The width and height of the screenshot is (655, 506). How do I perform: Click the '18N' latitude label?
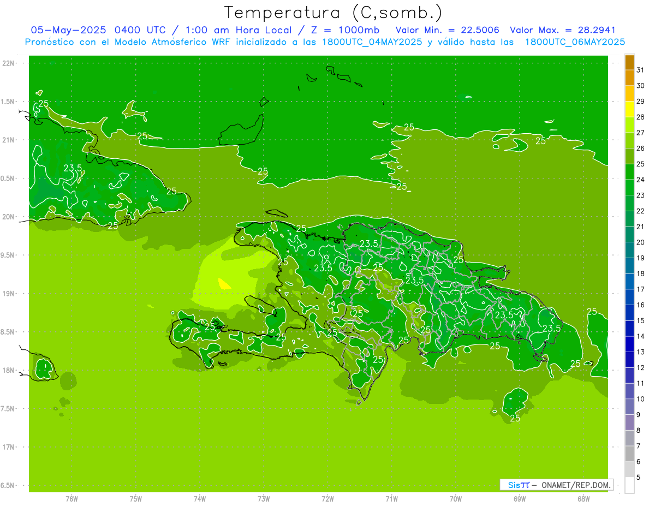[x=9, y=371]
